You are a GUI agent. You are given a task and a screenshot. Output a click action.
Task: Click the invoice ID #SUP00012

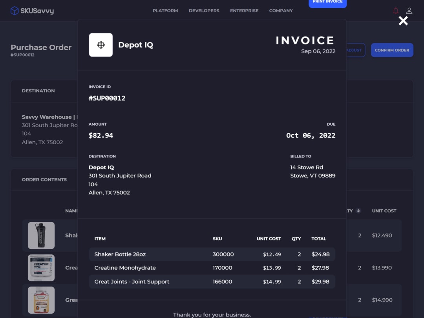107,98
